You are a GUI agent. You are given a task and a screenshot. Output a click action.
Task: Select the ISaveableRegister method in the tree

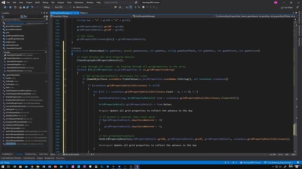click(14, 65)
